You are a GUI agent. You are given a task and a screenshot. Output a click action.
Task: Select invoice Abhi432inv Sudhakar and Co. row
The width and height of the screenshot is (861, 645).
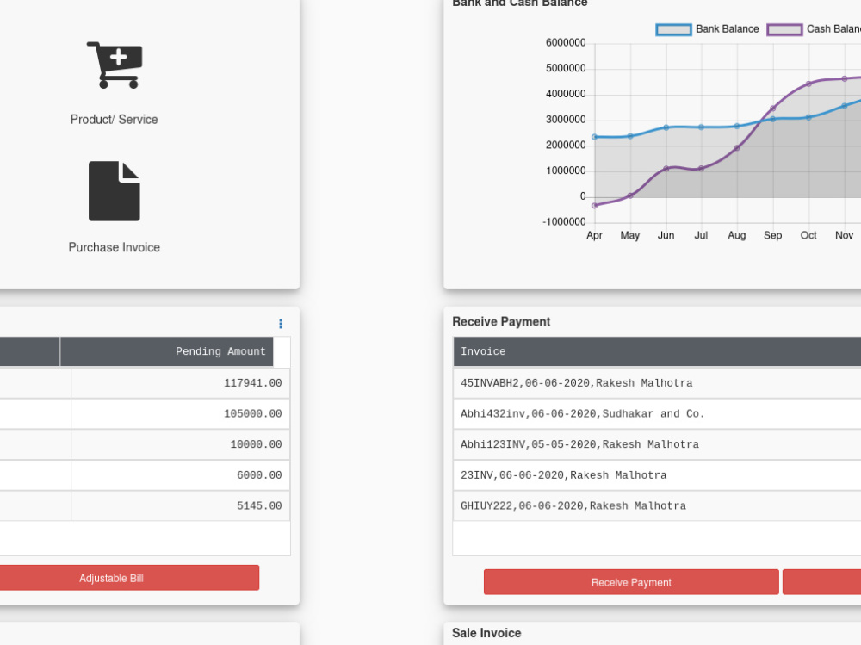click(657, 413)
